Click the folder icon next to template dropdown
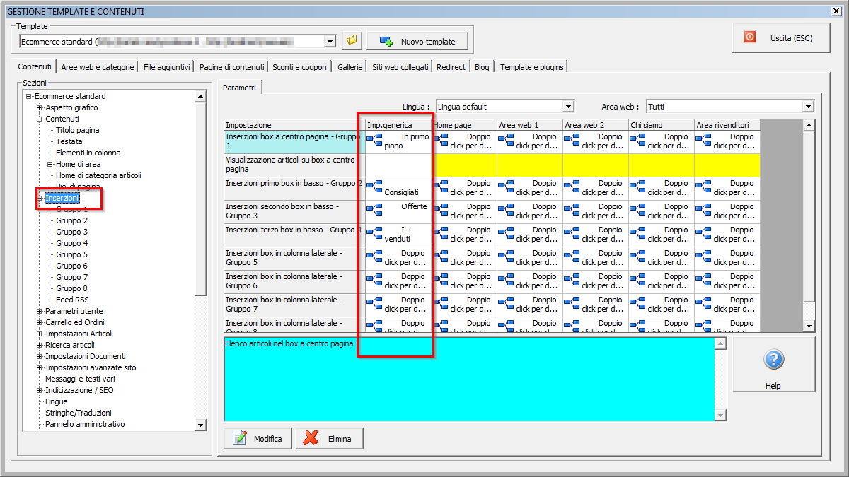This screenshot has width=849, height=477. [351, 41]
